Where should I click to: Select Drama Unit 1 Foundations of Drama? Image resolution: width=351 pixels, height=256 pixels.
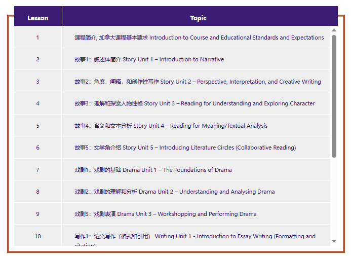(153, 170)
